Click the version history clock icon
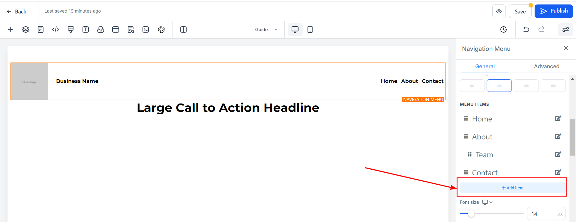 (x=504, y=30)
